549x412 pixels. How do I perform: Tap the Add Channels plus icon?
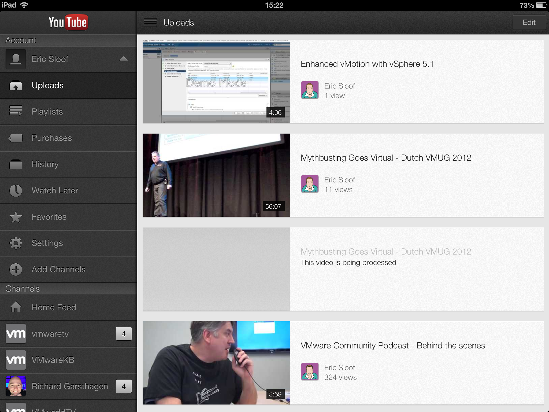pos(16,269)
